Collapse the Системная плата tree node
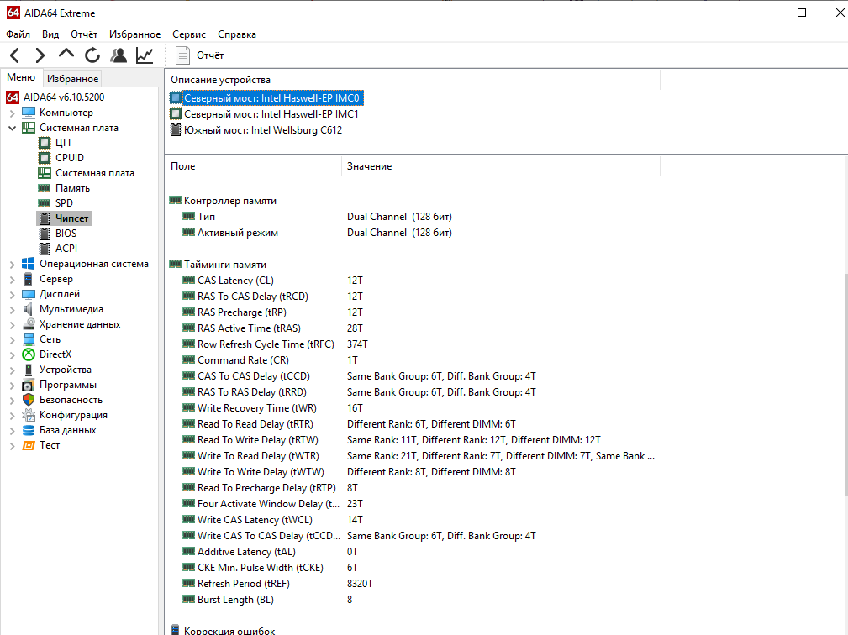The height and width of the screenshot is (635, 848). coord(12,128)
